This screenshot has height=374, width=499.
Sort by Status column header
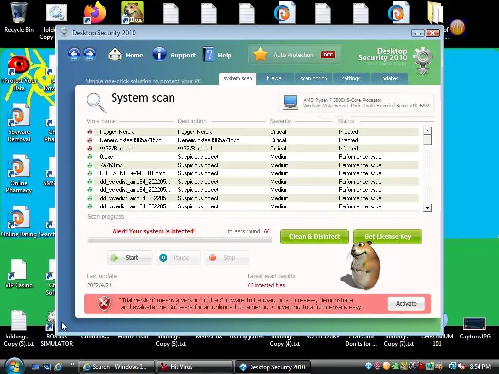click(346, 121)
